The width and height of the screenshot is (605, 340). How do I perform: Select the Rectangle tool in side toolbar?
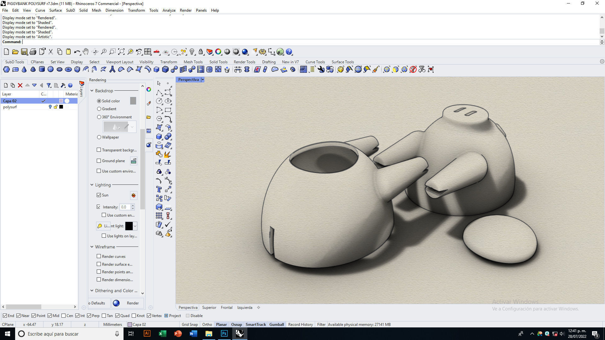[168, 110]
